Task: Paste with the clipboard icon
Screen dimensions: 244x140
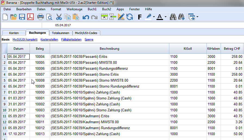Action: (76, 17)
